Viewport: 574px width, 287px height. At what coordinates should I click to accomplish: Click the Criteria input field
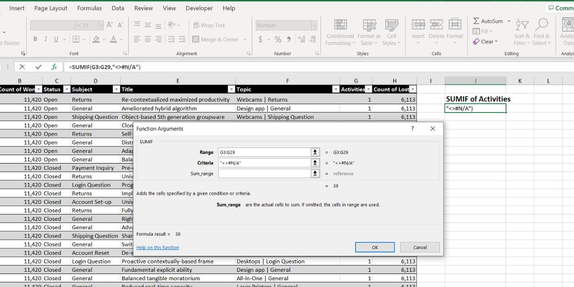pos(264,163)
